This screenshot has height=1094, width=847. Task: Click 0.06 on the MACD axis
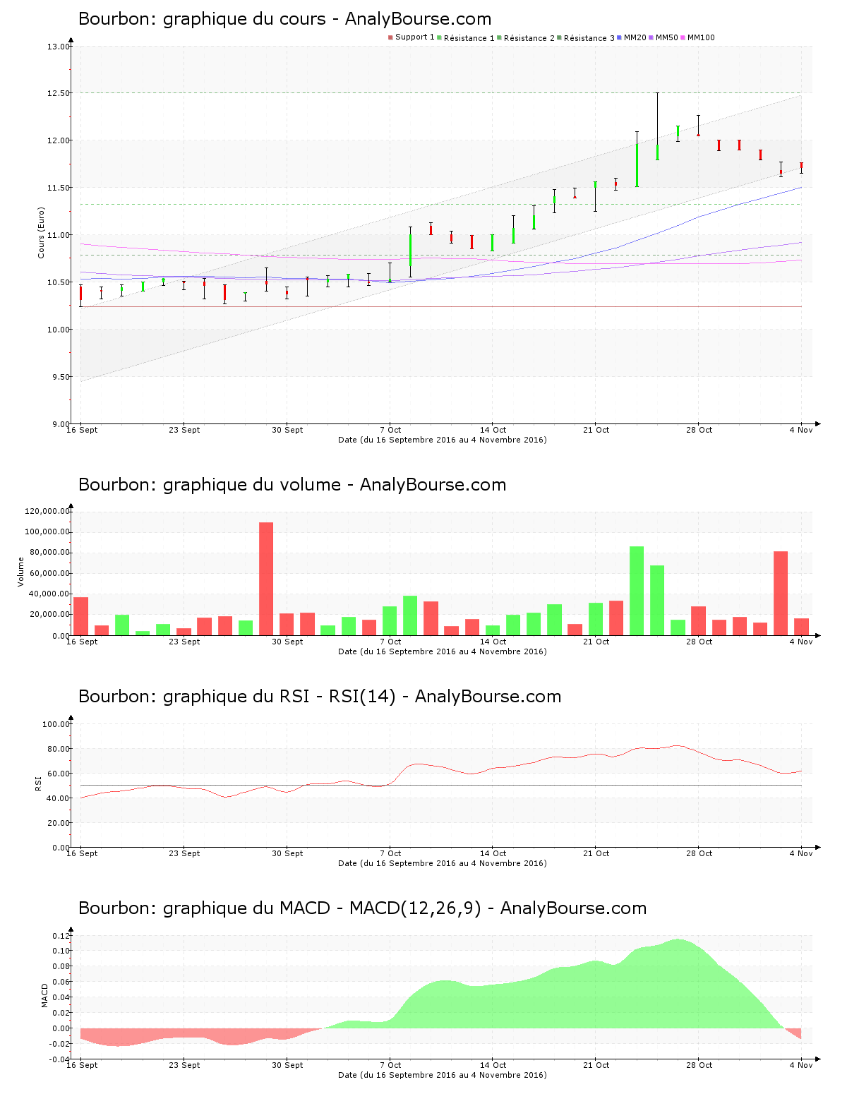pos(60,982)
